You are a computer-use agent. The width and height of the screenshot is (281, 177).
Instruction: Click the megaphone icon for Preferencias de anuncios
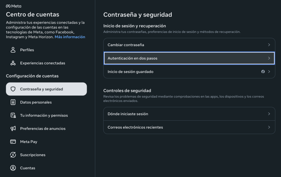pos(13,128)
